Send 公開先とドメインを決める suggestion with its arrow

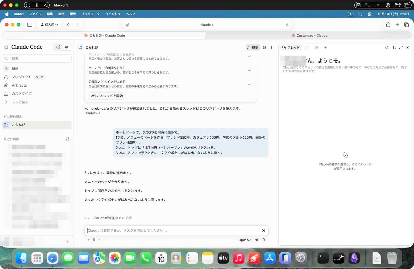(x=250, y=84)
